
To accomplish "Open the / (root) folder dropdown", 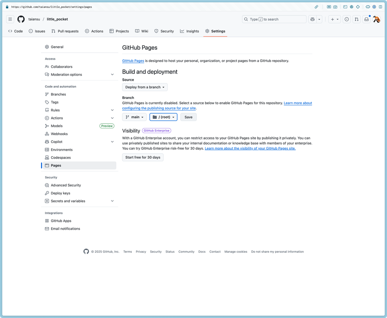I will 163,117.
